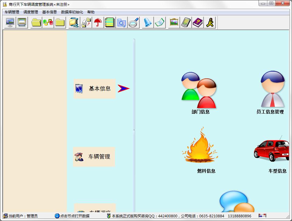Click the ruler icon at status bar right
The image size is (292, 221).
(x=262, y=216)
